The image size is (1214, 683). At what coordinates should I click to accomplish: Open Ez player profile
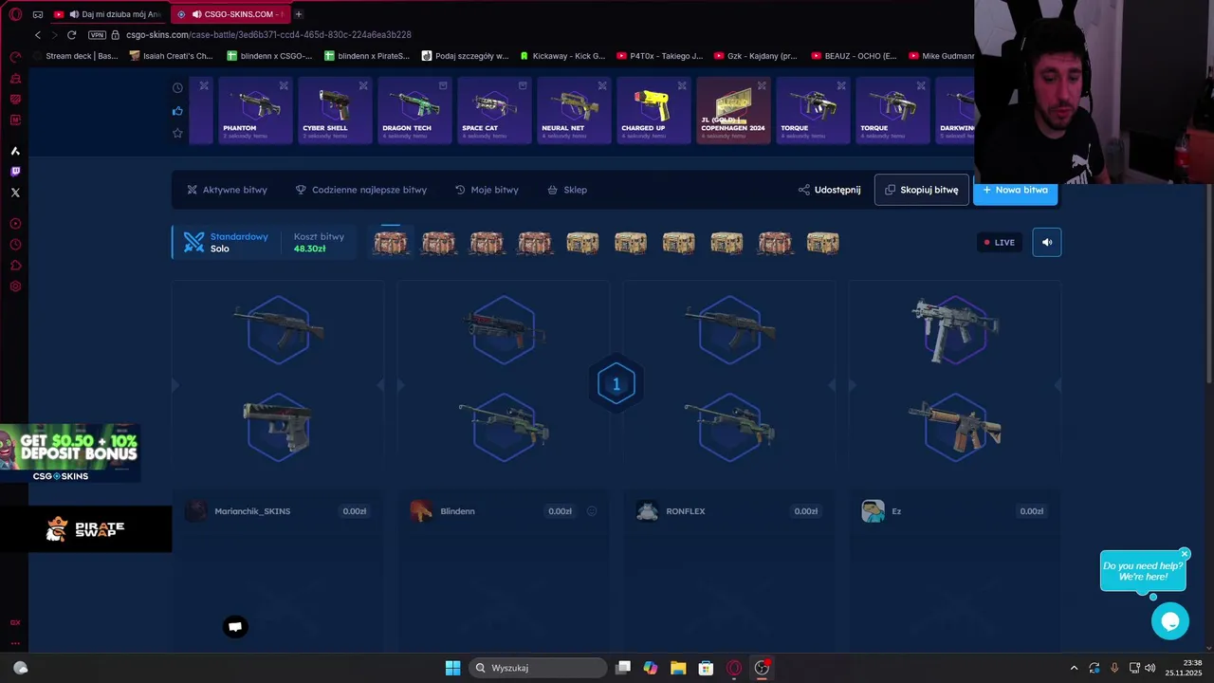click(x=882, y=511)
